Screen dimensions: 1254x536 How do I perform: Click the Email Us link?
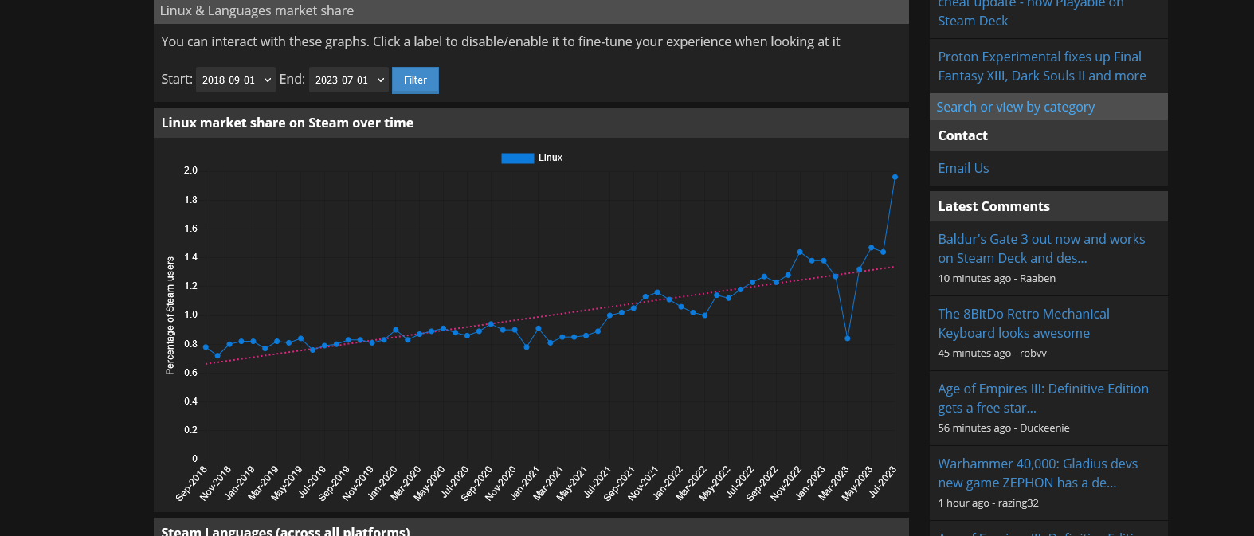[963, 168]
